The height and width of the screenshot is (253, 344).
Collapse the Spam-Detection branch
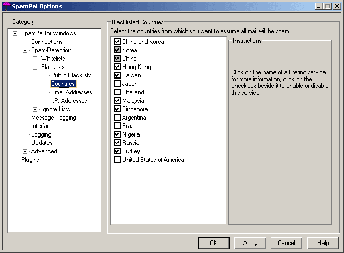[25, 50]
